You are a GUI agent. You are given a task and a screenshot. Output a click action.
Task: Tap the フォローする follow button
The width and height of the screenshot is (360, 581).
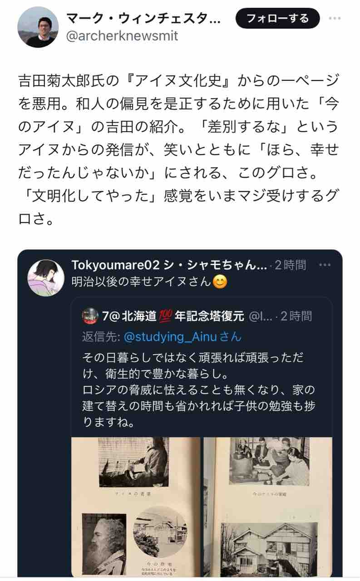(277, 19)
